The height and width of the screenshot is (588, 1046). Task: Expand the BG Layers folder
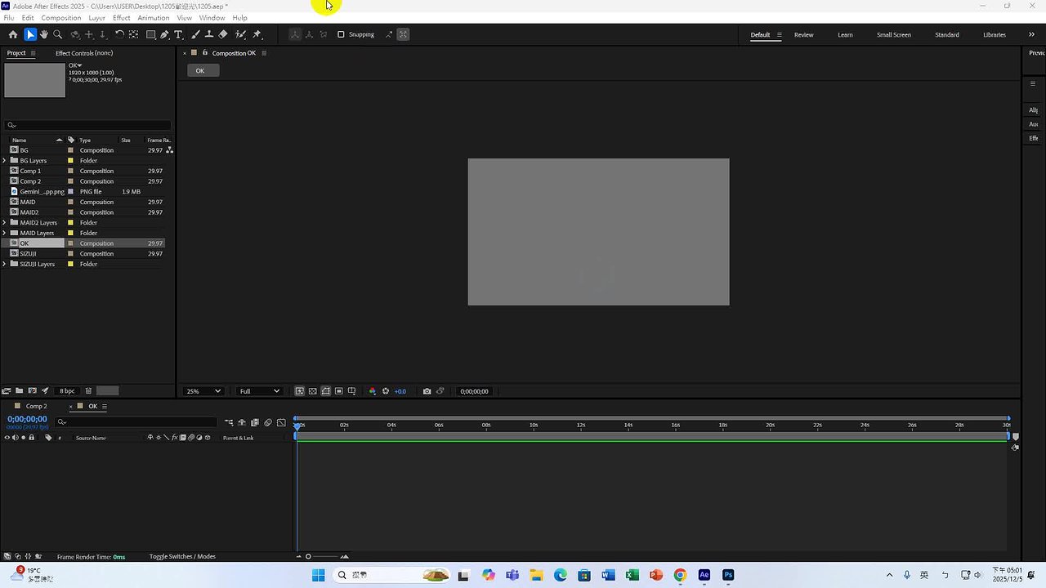coord(5,161)
